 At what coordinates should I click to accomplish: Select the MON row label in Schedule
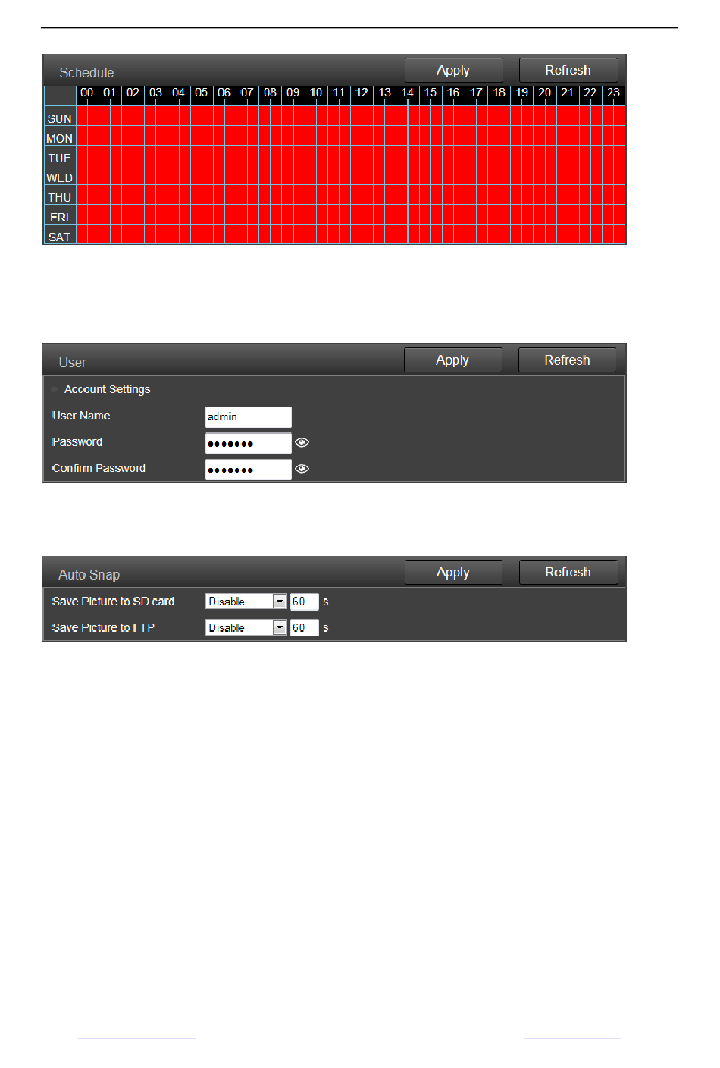60,139
